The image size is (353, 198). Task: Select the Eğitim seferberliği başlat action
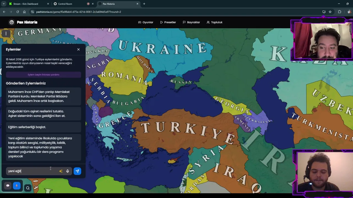click(x=43, y=127)
